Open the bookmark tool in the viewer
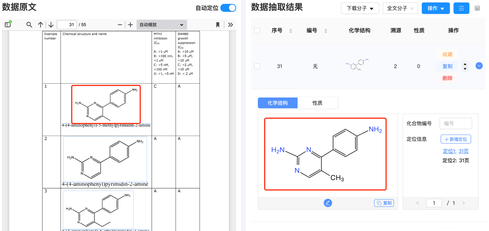This screenshot has width=489, height=231. 218,24
